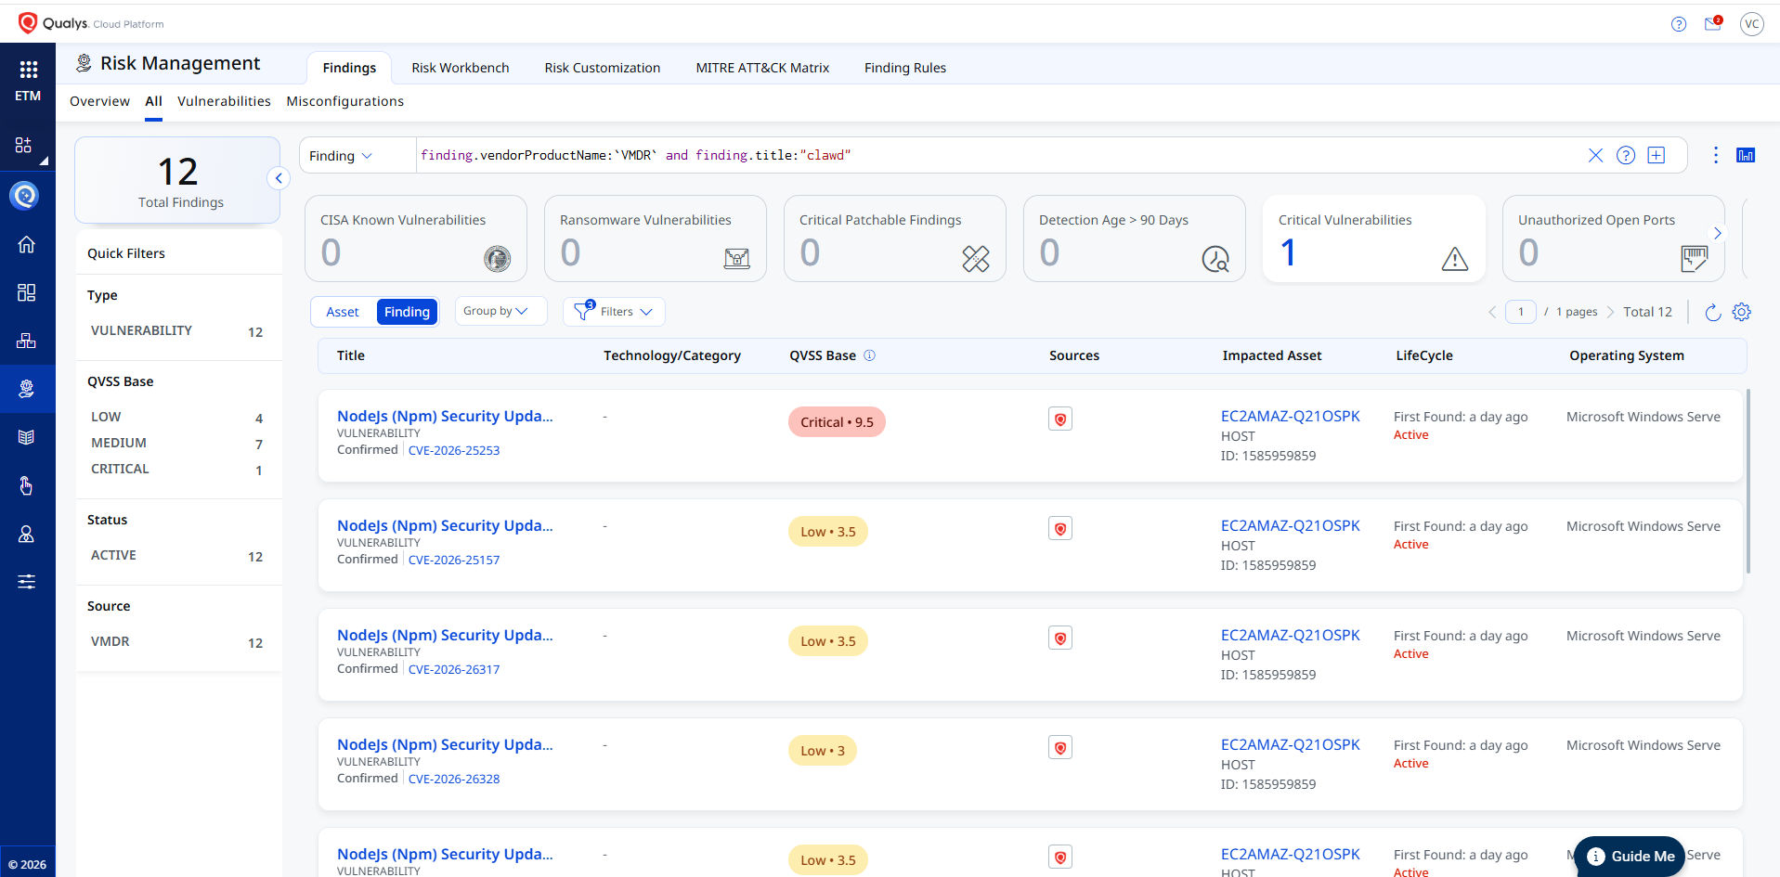Refresh the findings list
This screenshot has width=1780, height=877.
point(1713,312)
